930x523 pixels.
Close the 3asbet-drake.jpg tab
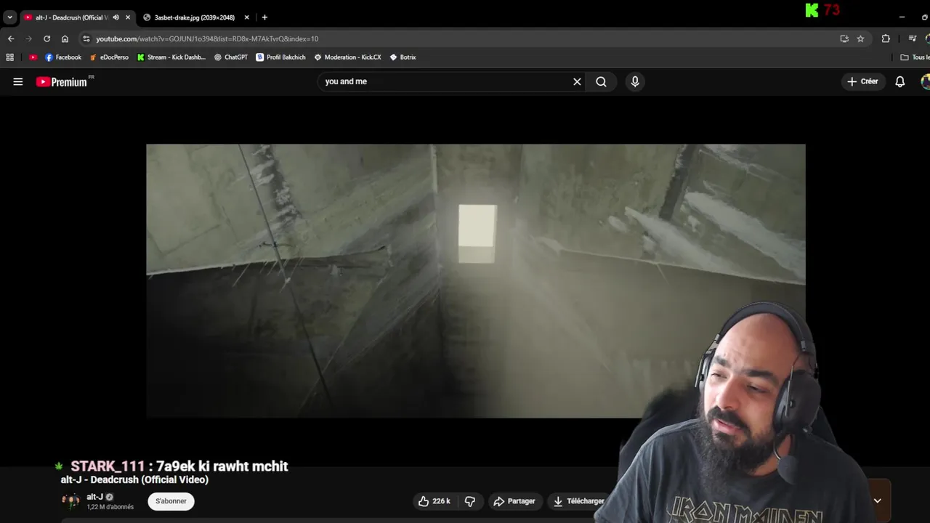(246, 17)
